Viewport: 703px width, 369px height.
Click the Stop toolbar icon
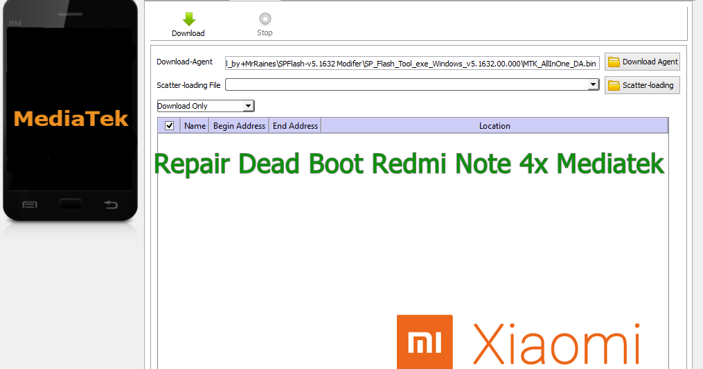265,25
